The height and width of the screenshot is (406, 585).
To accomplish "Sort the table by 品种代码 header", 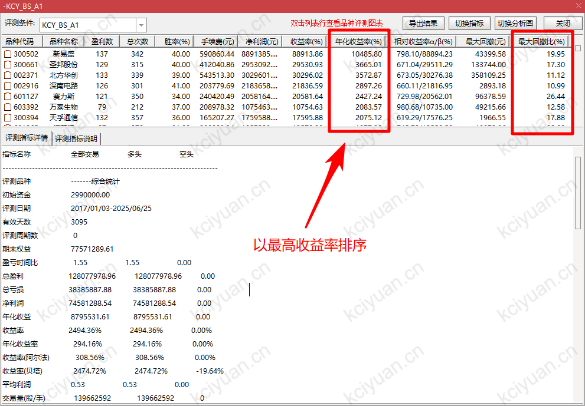I will (x=23, y=42).
